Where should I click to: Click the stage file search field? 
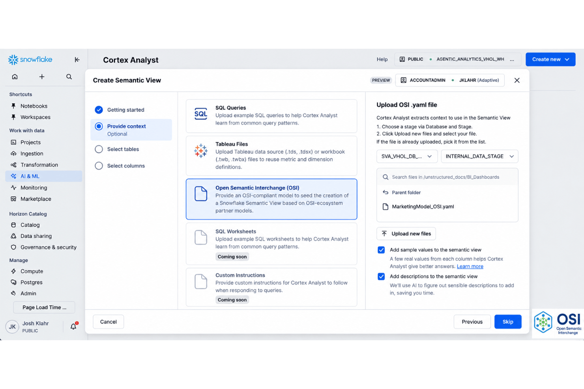[x=447, y=177]
